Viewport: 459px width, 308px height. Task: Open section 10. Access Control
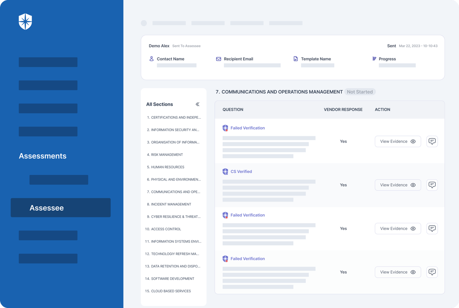click(163, 229)
